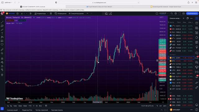Toggle hide all drawings eye icon
The image size is (199, 112).
2,70
